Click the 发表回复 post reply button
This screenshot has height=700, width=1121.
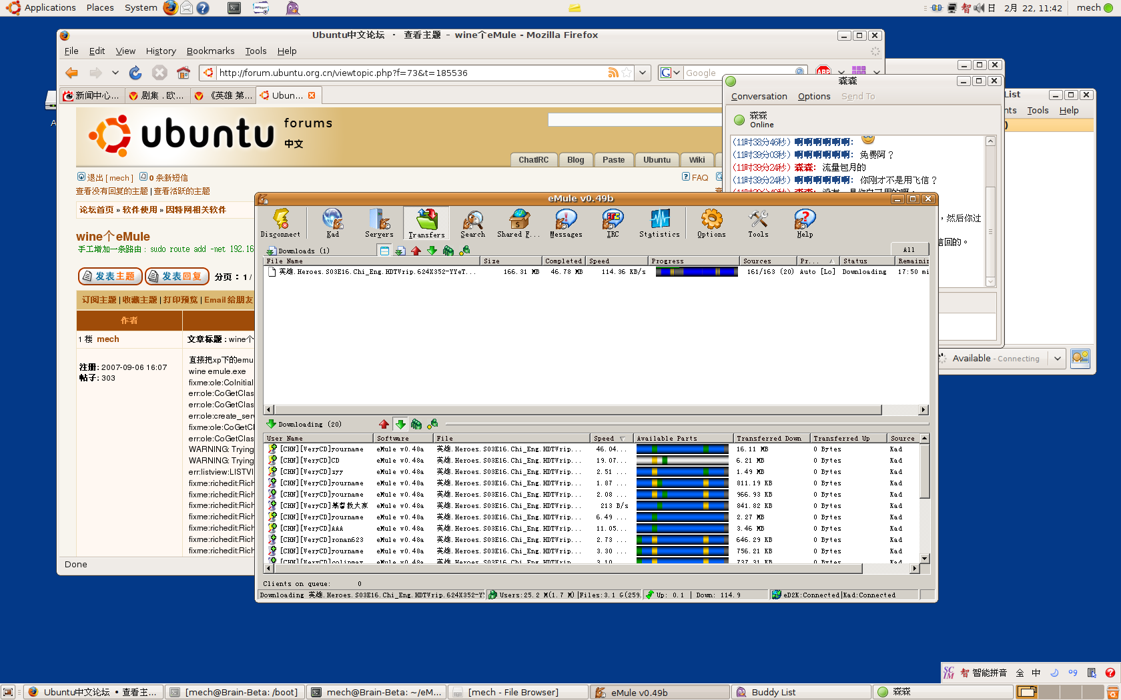177,276
